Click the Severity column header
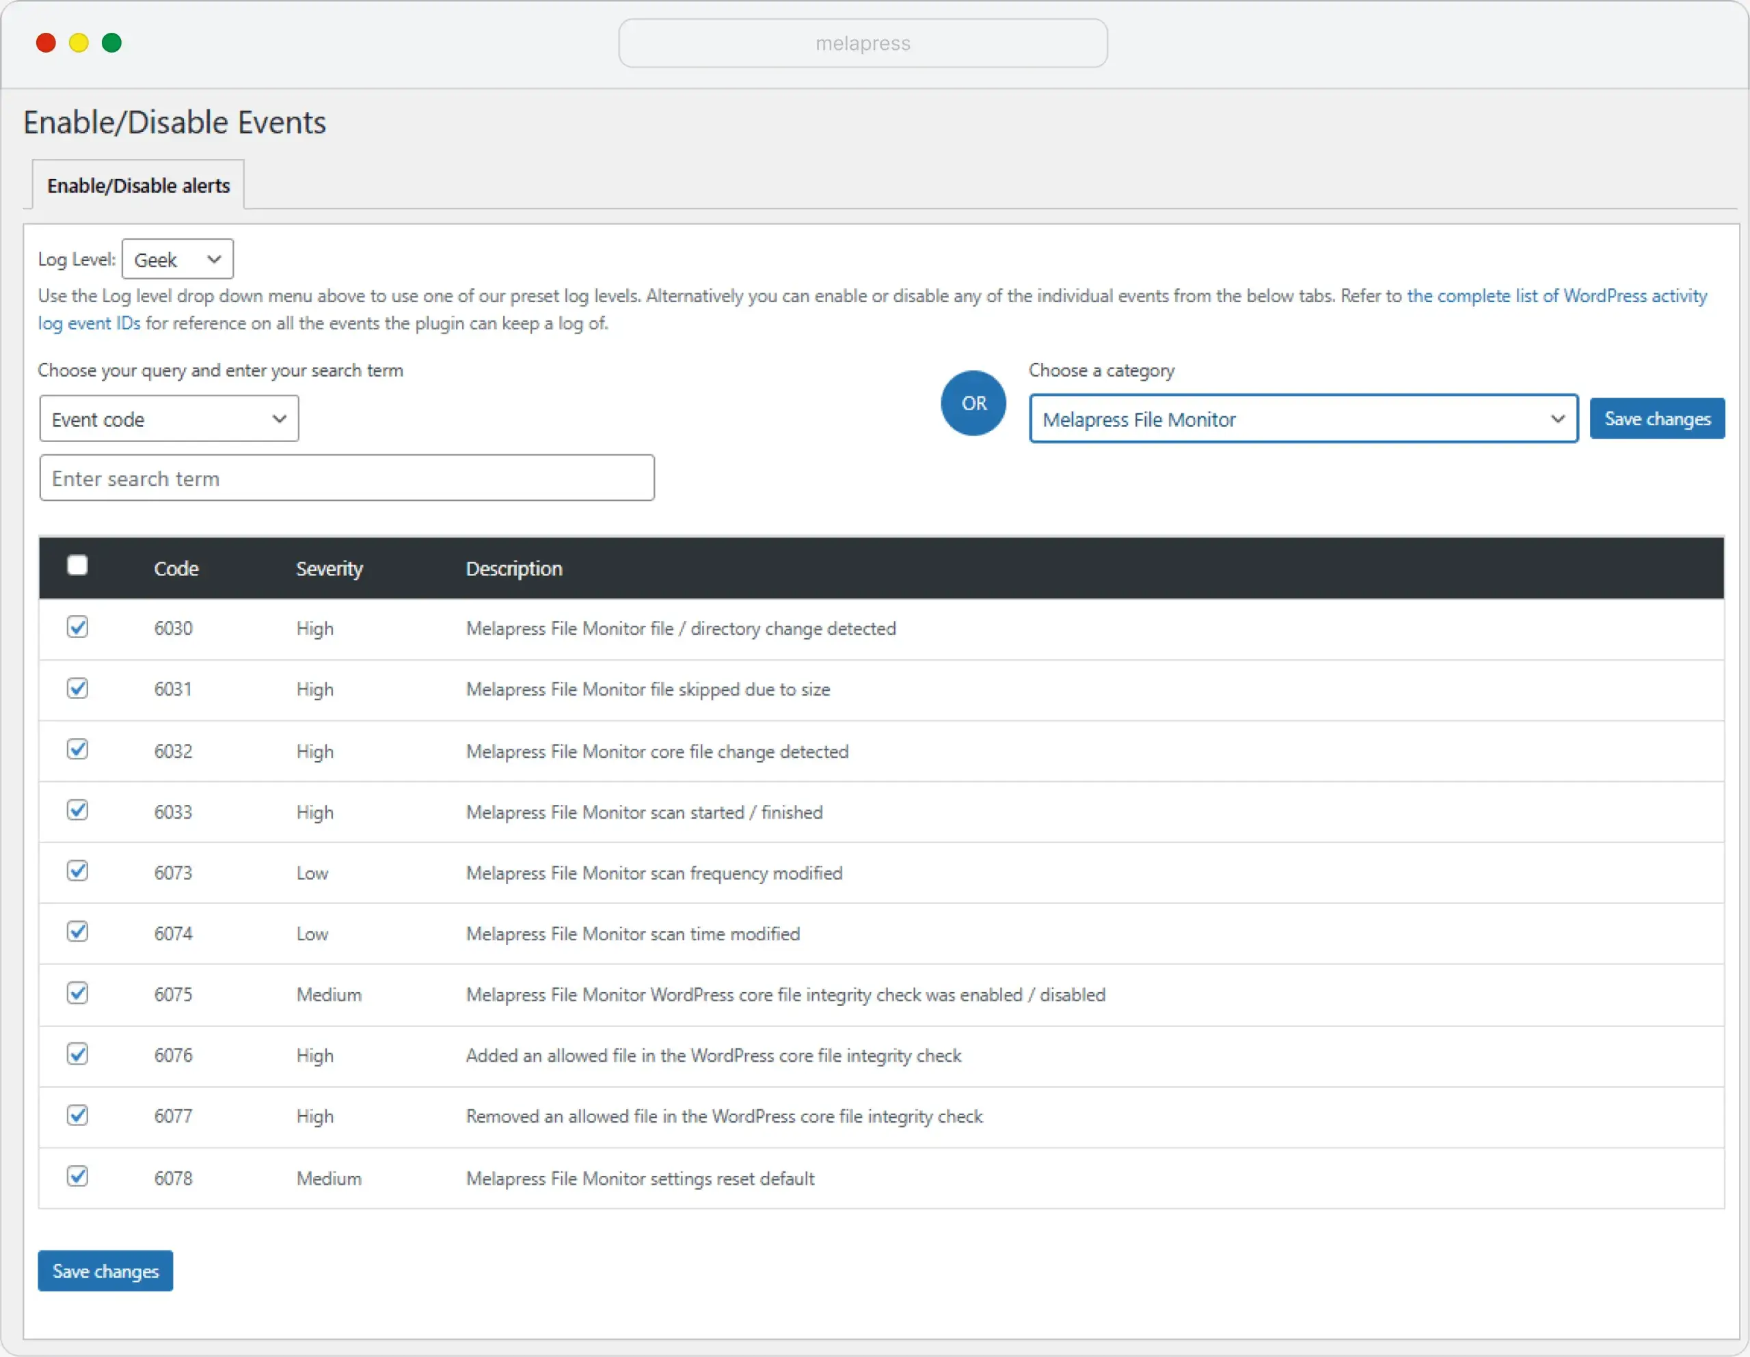 coord(329,568)
